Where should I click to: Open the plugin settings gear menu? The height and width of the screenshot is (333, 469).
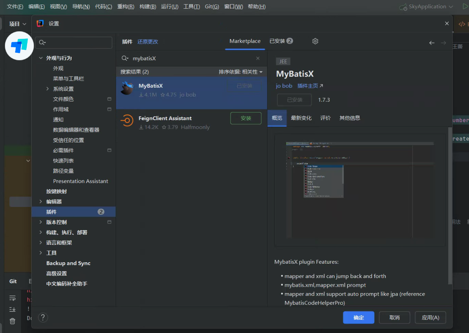[x=315, y=41]
